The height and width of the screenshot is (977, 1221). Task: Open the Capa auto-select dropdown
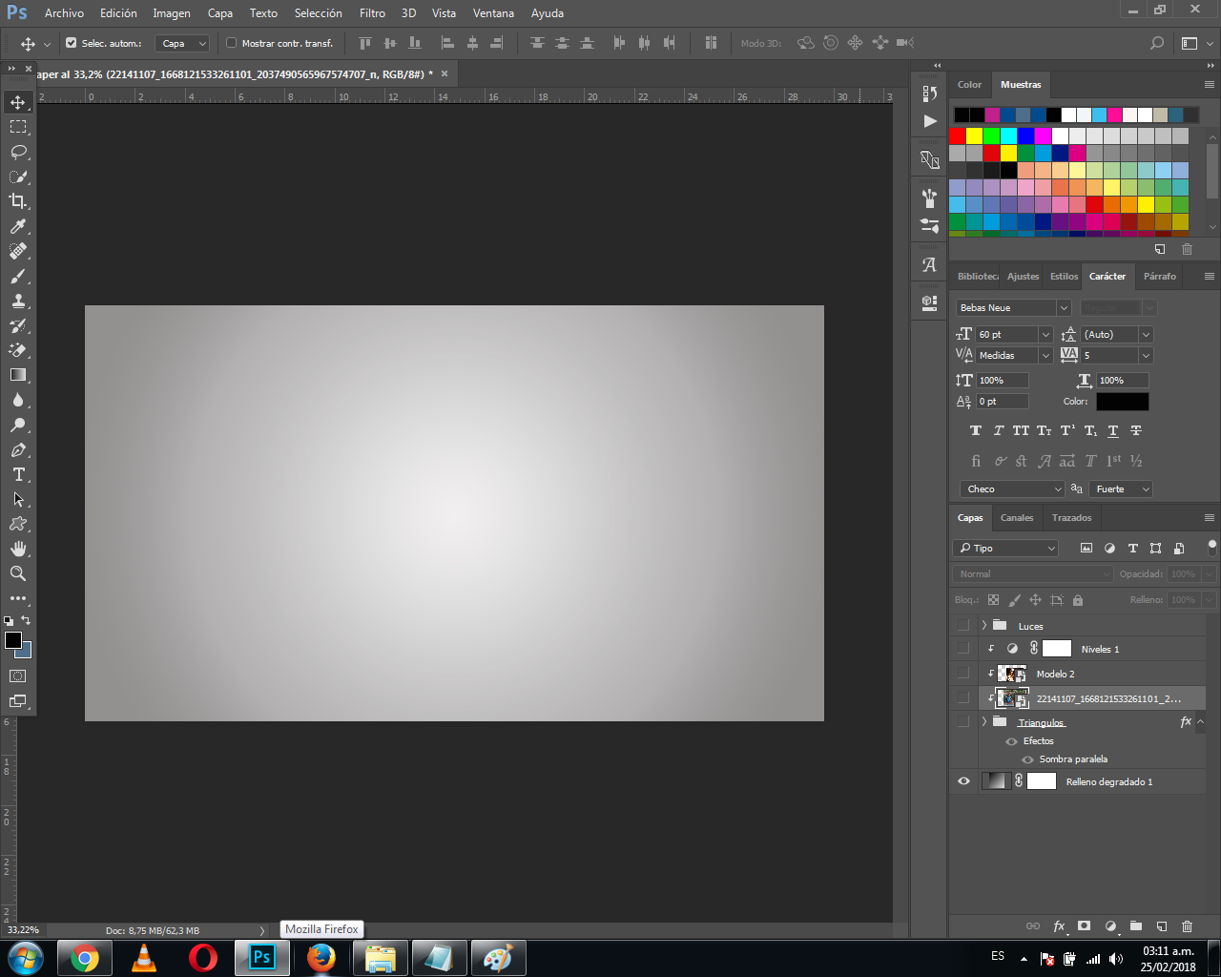click(x=181, y=43)
